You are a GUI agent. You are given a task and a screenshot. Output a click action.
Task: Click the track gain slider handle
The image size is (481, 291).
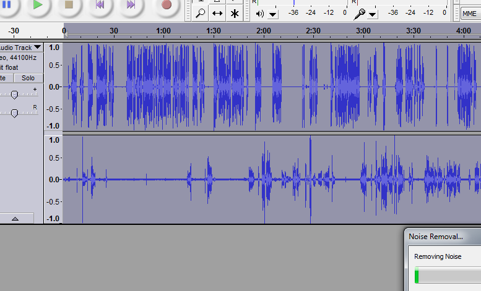[14, 95]
